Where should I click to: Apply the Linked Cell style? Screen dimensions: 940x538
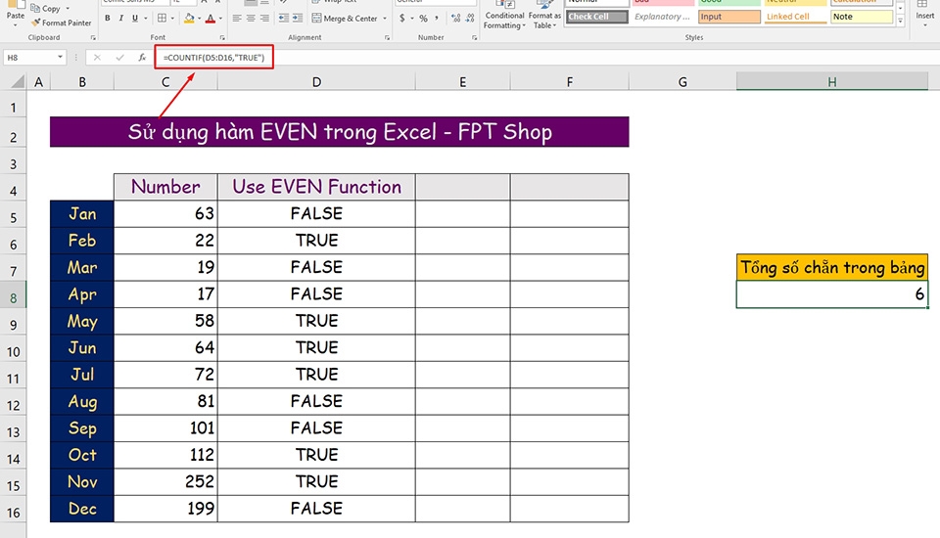[x=795, y=17]
